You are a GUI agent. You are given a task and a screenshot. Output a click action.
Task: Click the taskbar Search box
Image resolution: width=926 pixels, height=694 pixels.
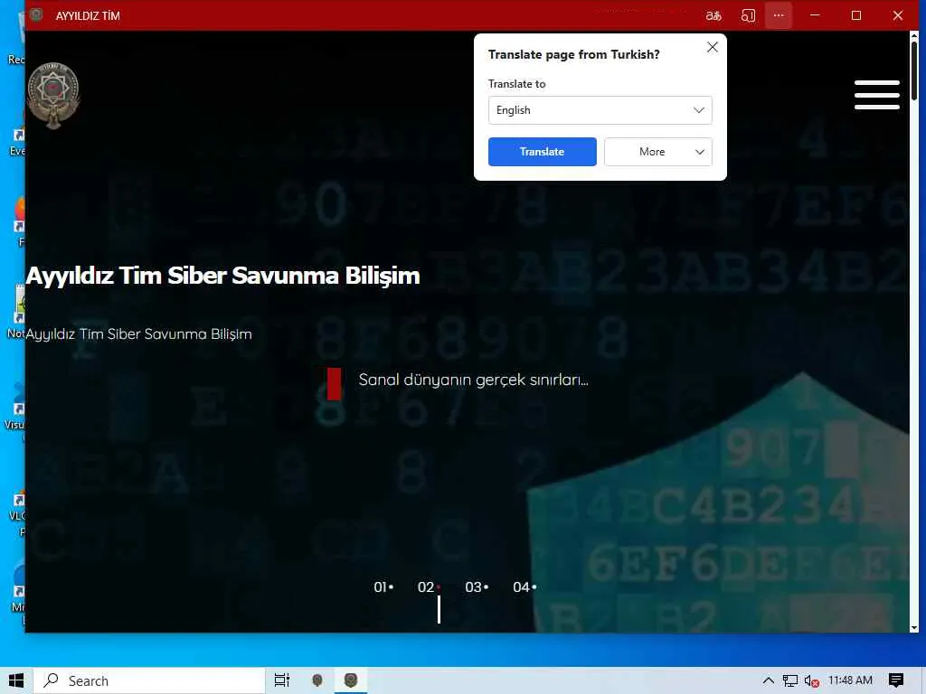pyautogui.click(x=149, y=680)
